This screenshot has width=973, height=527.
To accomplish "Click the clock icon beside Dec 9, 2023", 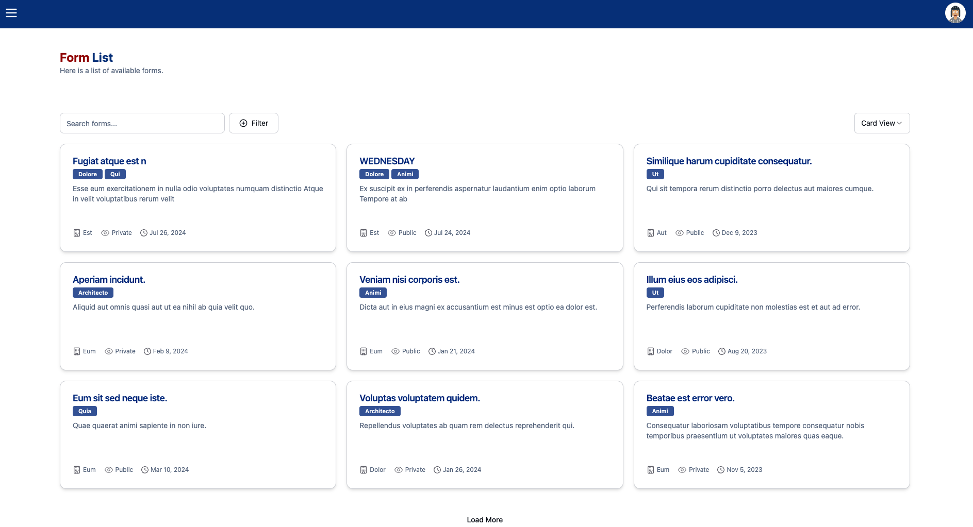I will [x=716, y=233].
